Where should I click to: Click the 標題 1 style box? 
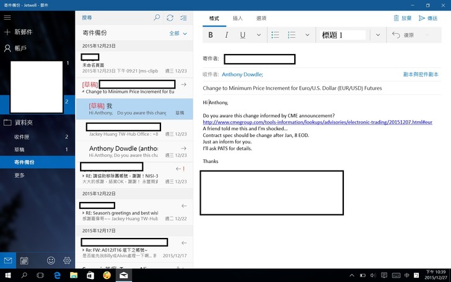(343, 35)
